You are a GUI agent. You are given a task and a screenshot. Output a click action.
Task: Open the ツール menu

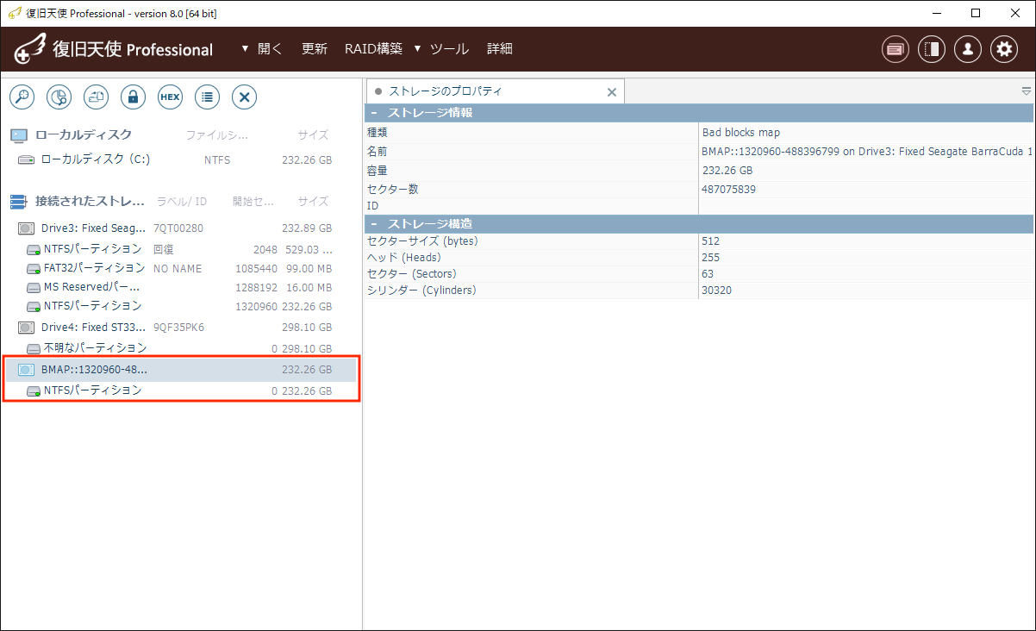tap(449, 49)
